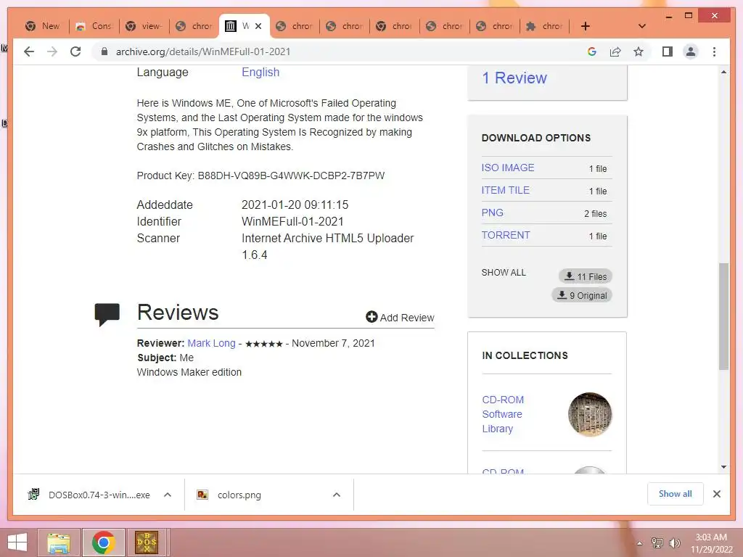Switch to the view- tab
This screenshot has height=557, width=743.
coord(144,26)
